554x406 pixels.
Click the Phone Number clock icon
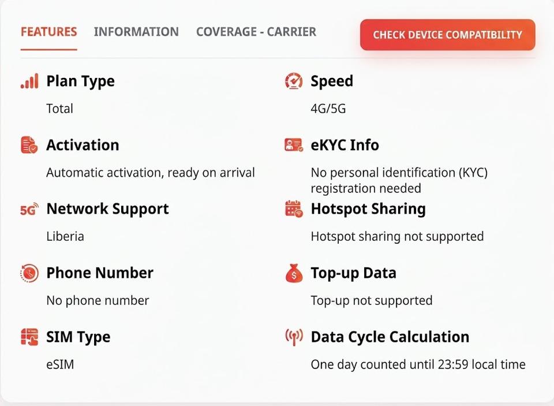29,273
